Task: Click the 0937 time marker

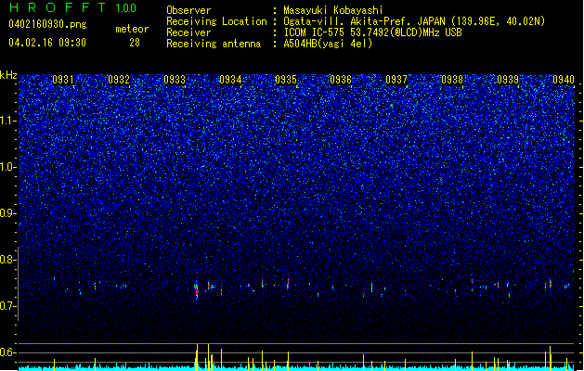Action: (396, 80)
